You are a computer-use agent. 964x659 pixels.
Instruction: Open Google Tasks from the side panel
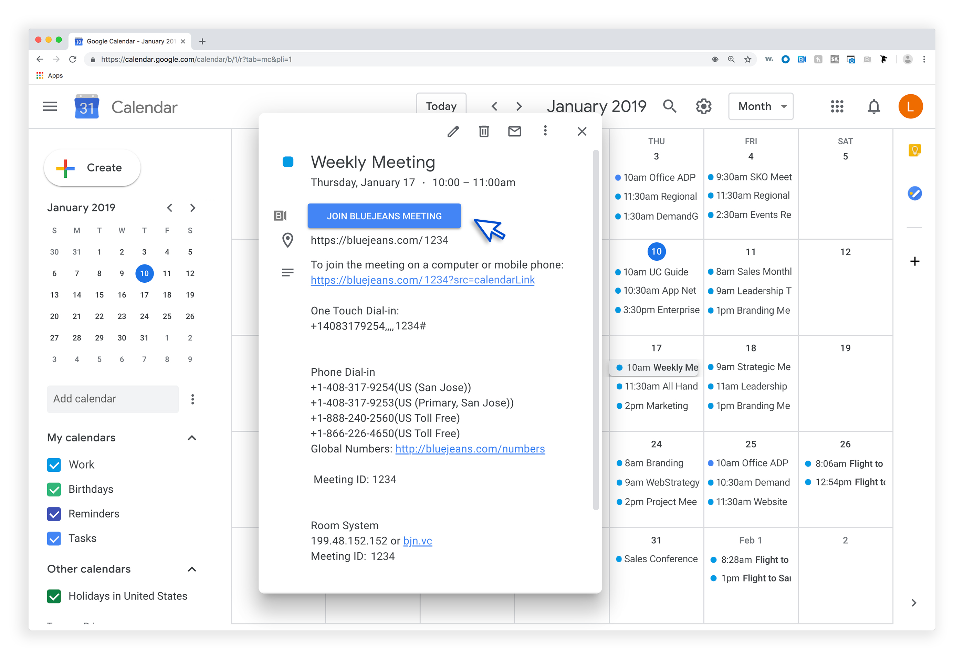tap(915, 193)
